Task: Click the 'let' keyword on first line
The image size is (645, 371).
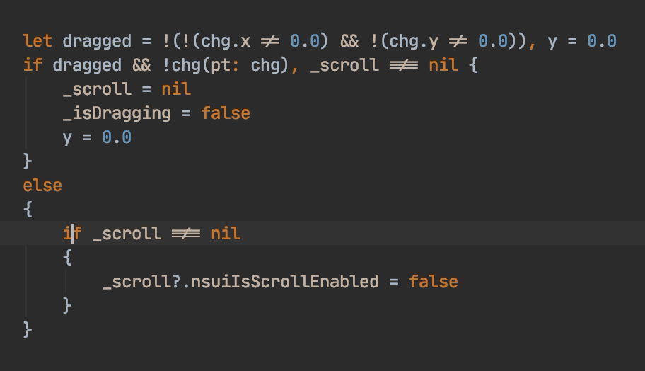Action: coord(37,41)
